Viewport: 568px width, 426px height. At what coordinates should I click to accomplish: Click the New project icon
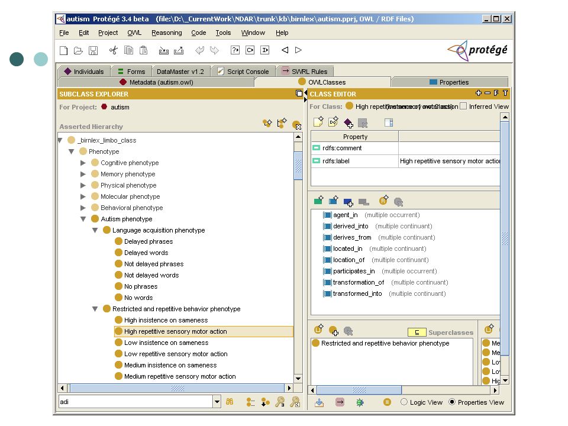(x=64, y=50)
